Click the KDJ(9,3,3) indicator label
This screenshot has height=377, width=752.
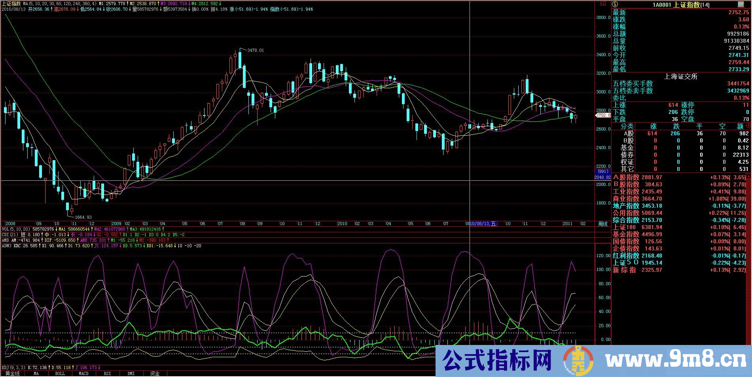click(x=13, y=368)
